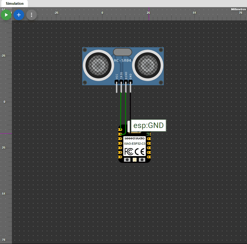Screen dimensions: 247x244
Task: Start the simulation with the green play button
Action: pos(6,15)
